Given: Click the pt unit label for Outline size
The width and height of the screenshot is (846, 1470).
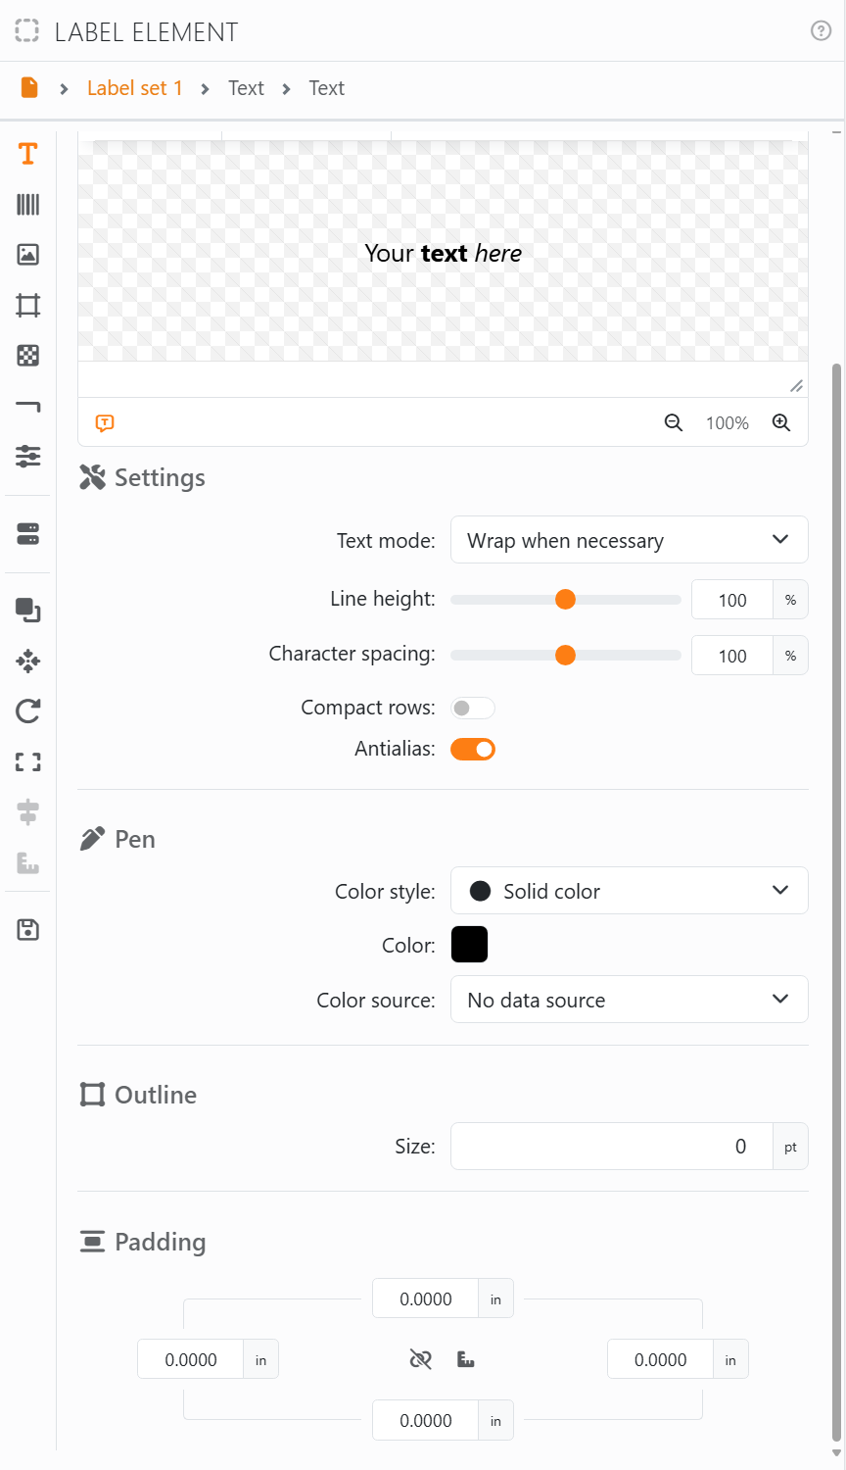Looking at the screenshot, I should click(790, 1147).
